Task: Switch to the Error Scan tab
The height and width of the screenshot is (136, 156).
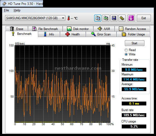Action: (x=101, y=34)
